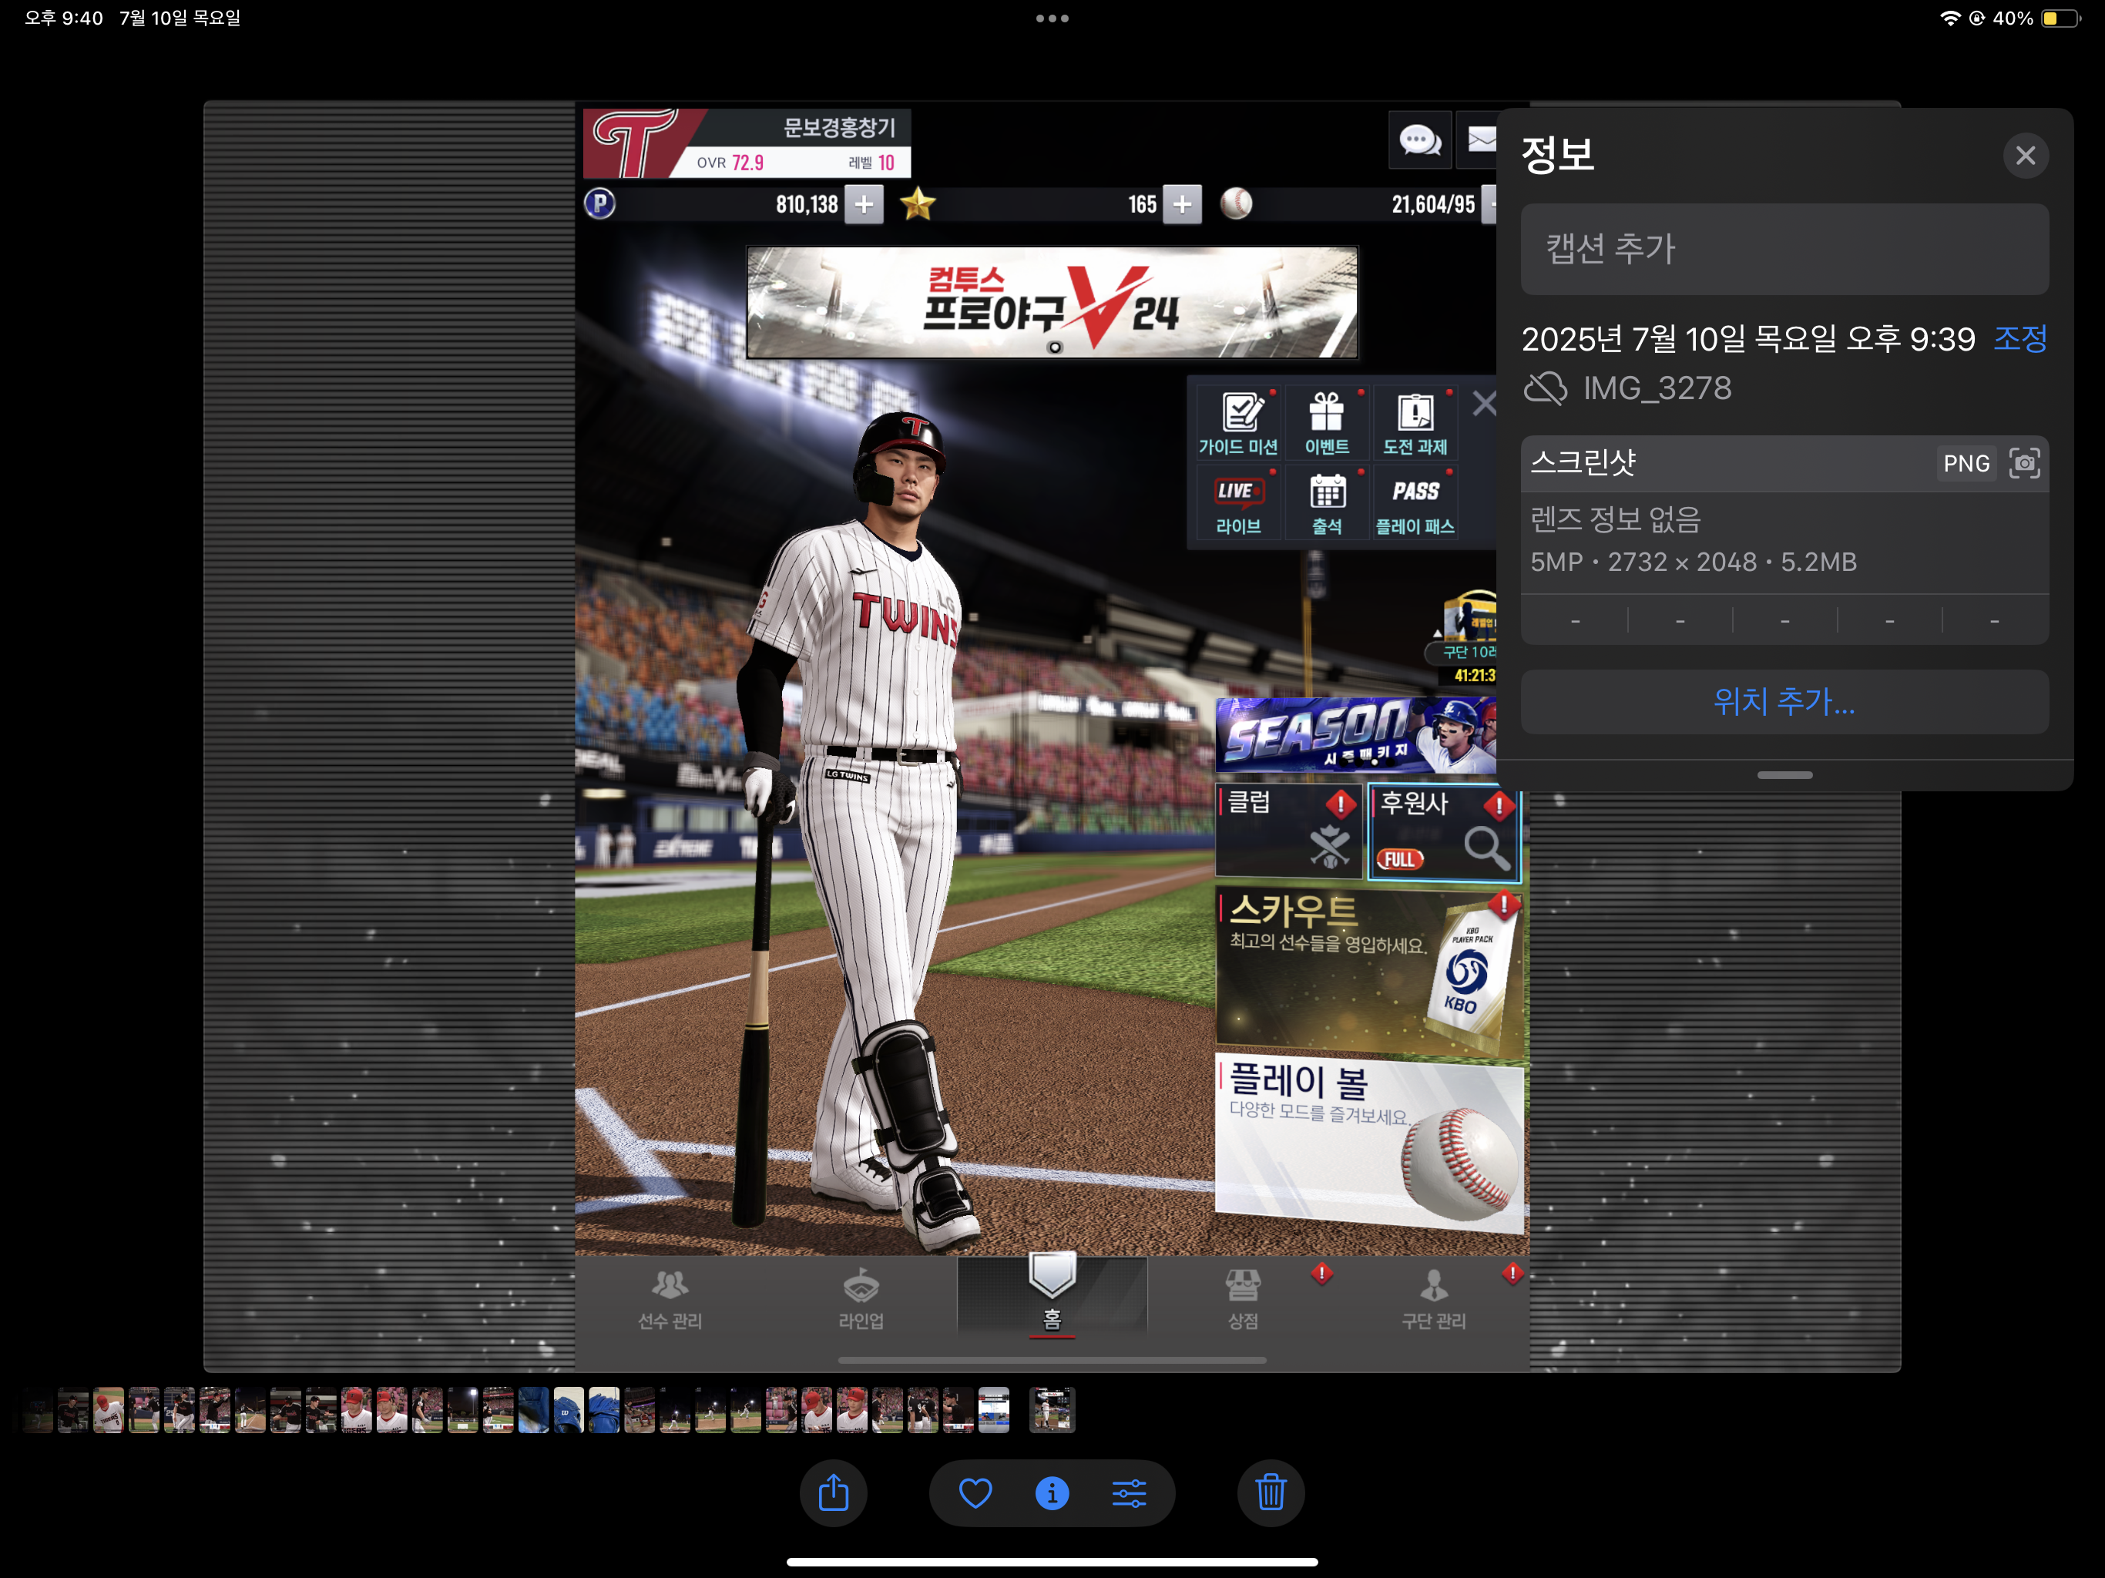Tap the OVR 72.9 rating
Image resolution: width=2105 pixels, height=1578 pixels.
[x=730, y=163]
